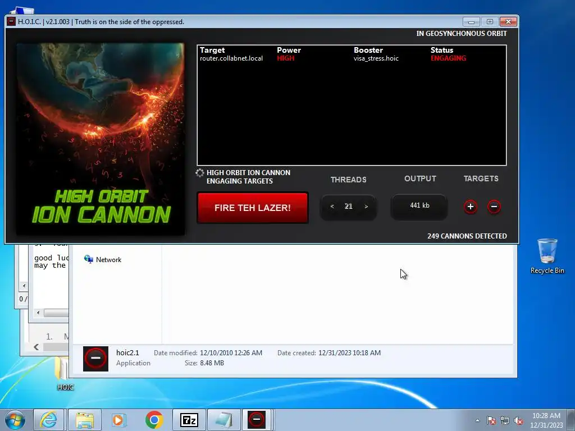575x431 pixels.
Task: Click the Power column header
Action: click(289, 50)
